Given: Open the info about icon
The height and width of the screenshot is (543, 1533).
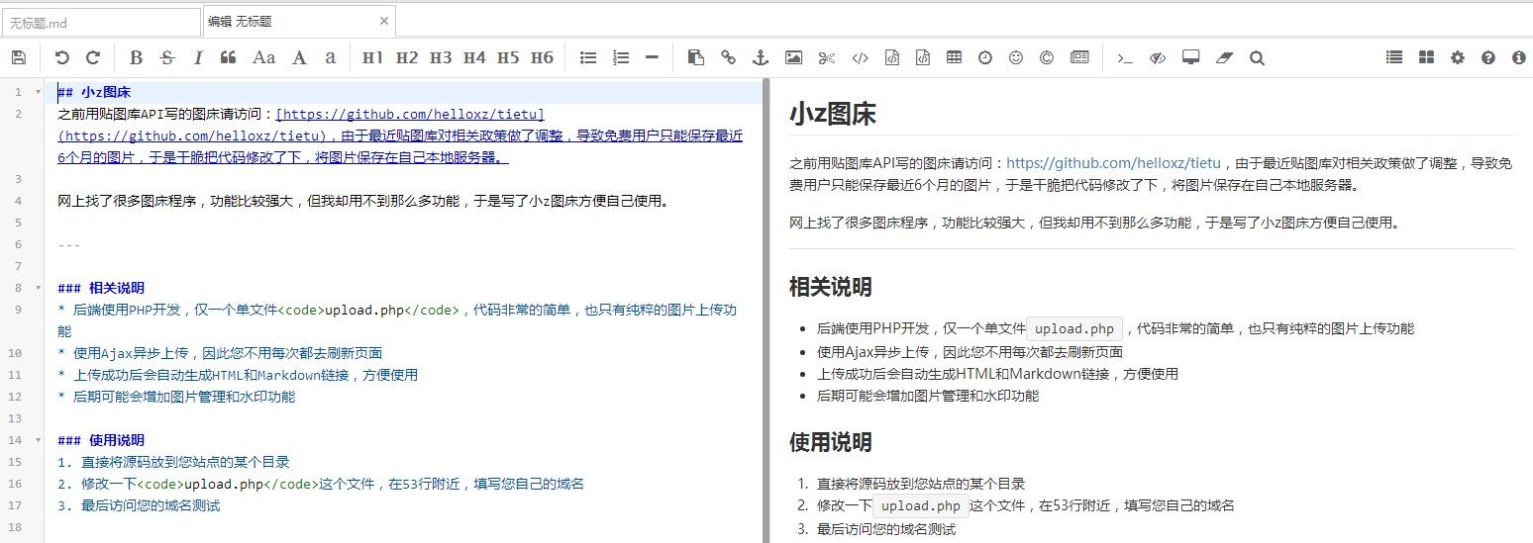Looking at the screenshot, I should click(1519, 58).
